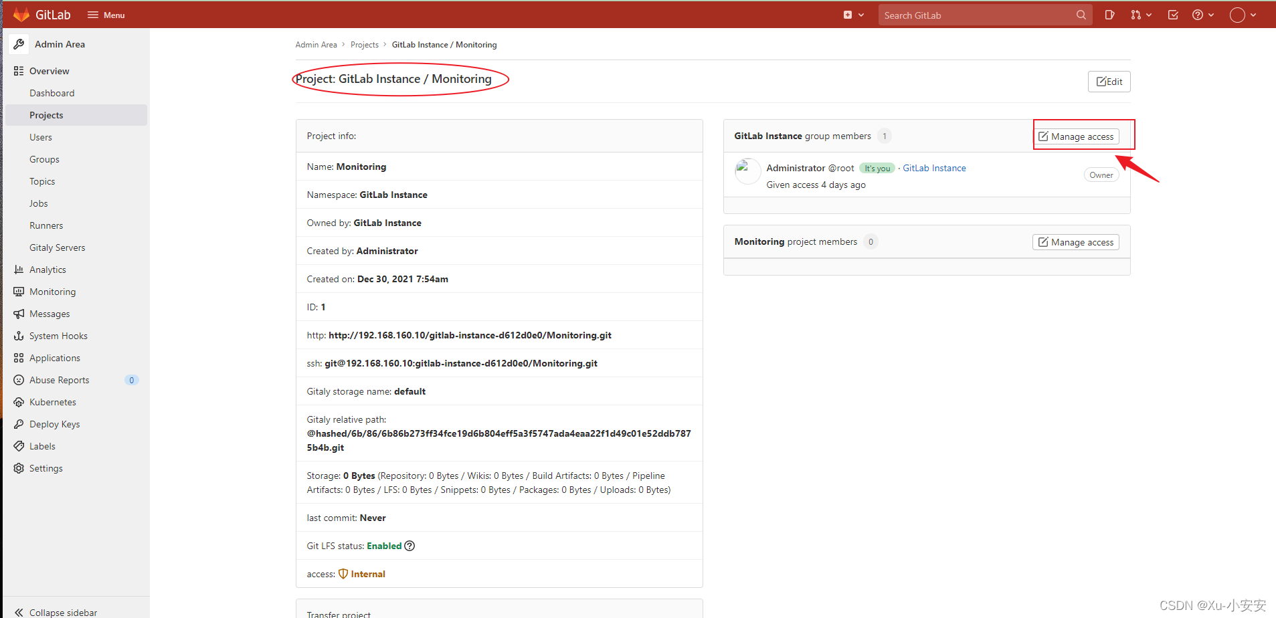
Task: Expand the user avatar dropdown
Action: pyautogui.click(x=1242, y=14)
